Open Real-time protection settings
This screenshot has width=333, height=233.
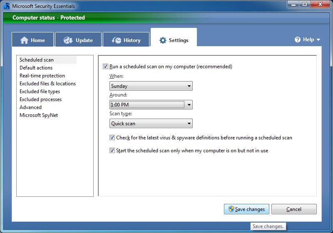[42, 76]
